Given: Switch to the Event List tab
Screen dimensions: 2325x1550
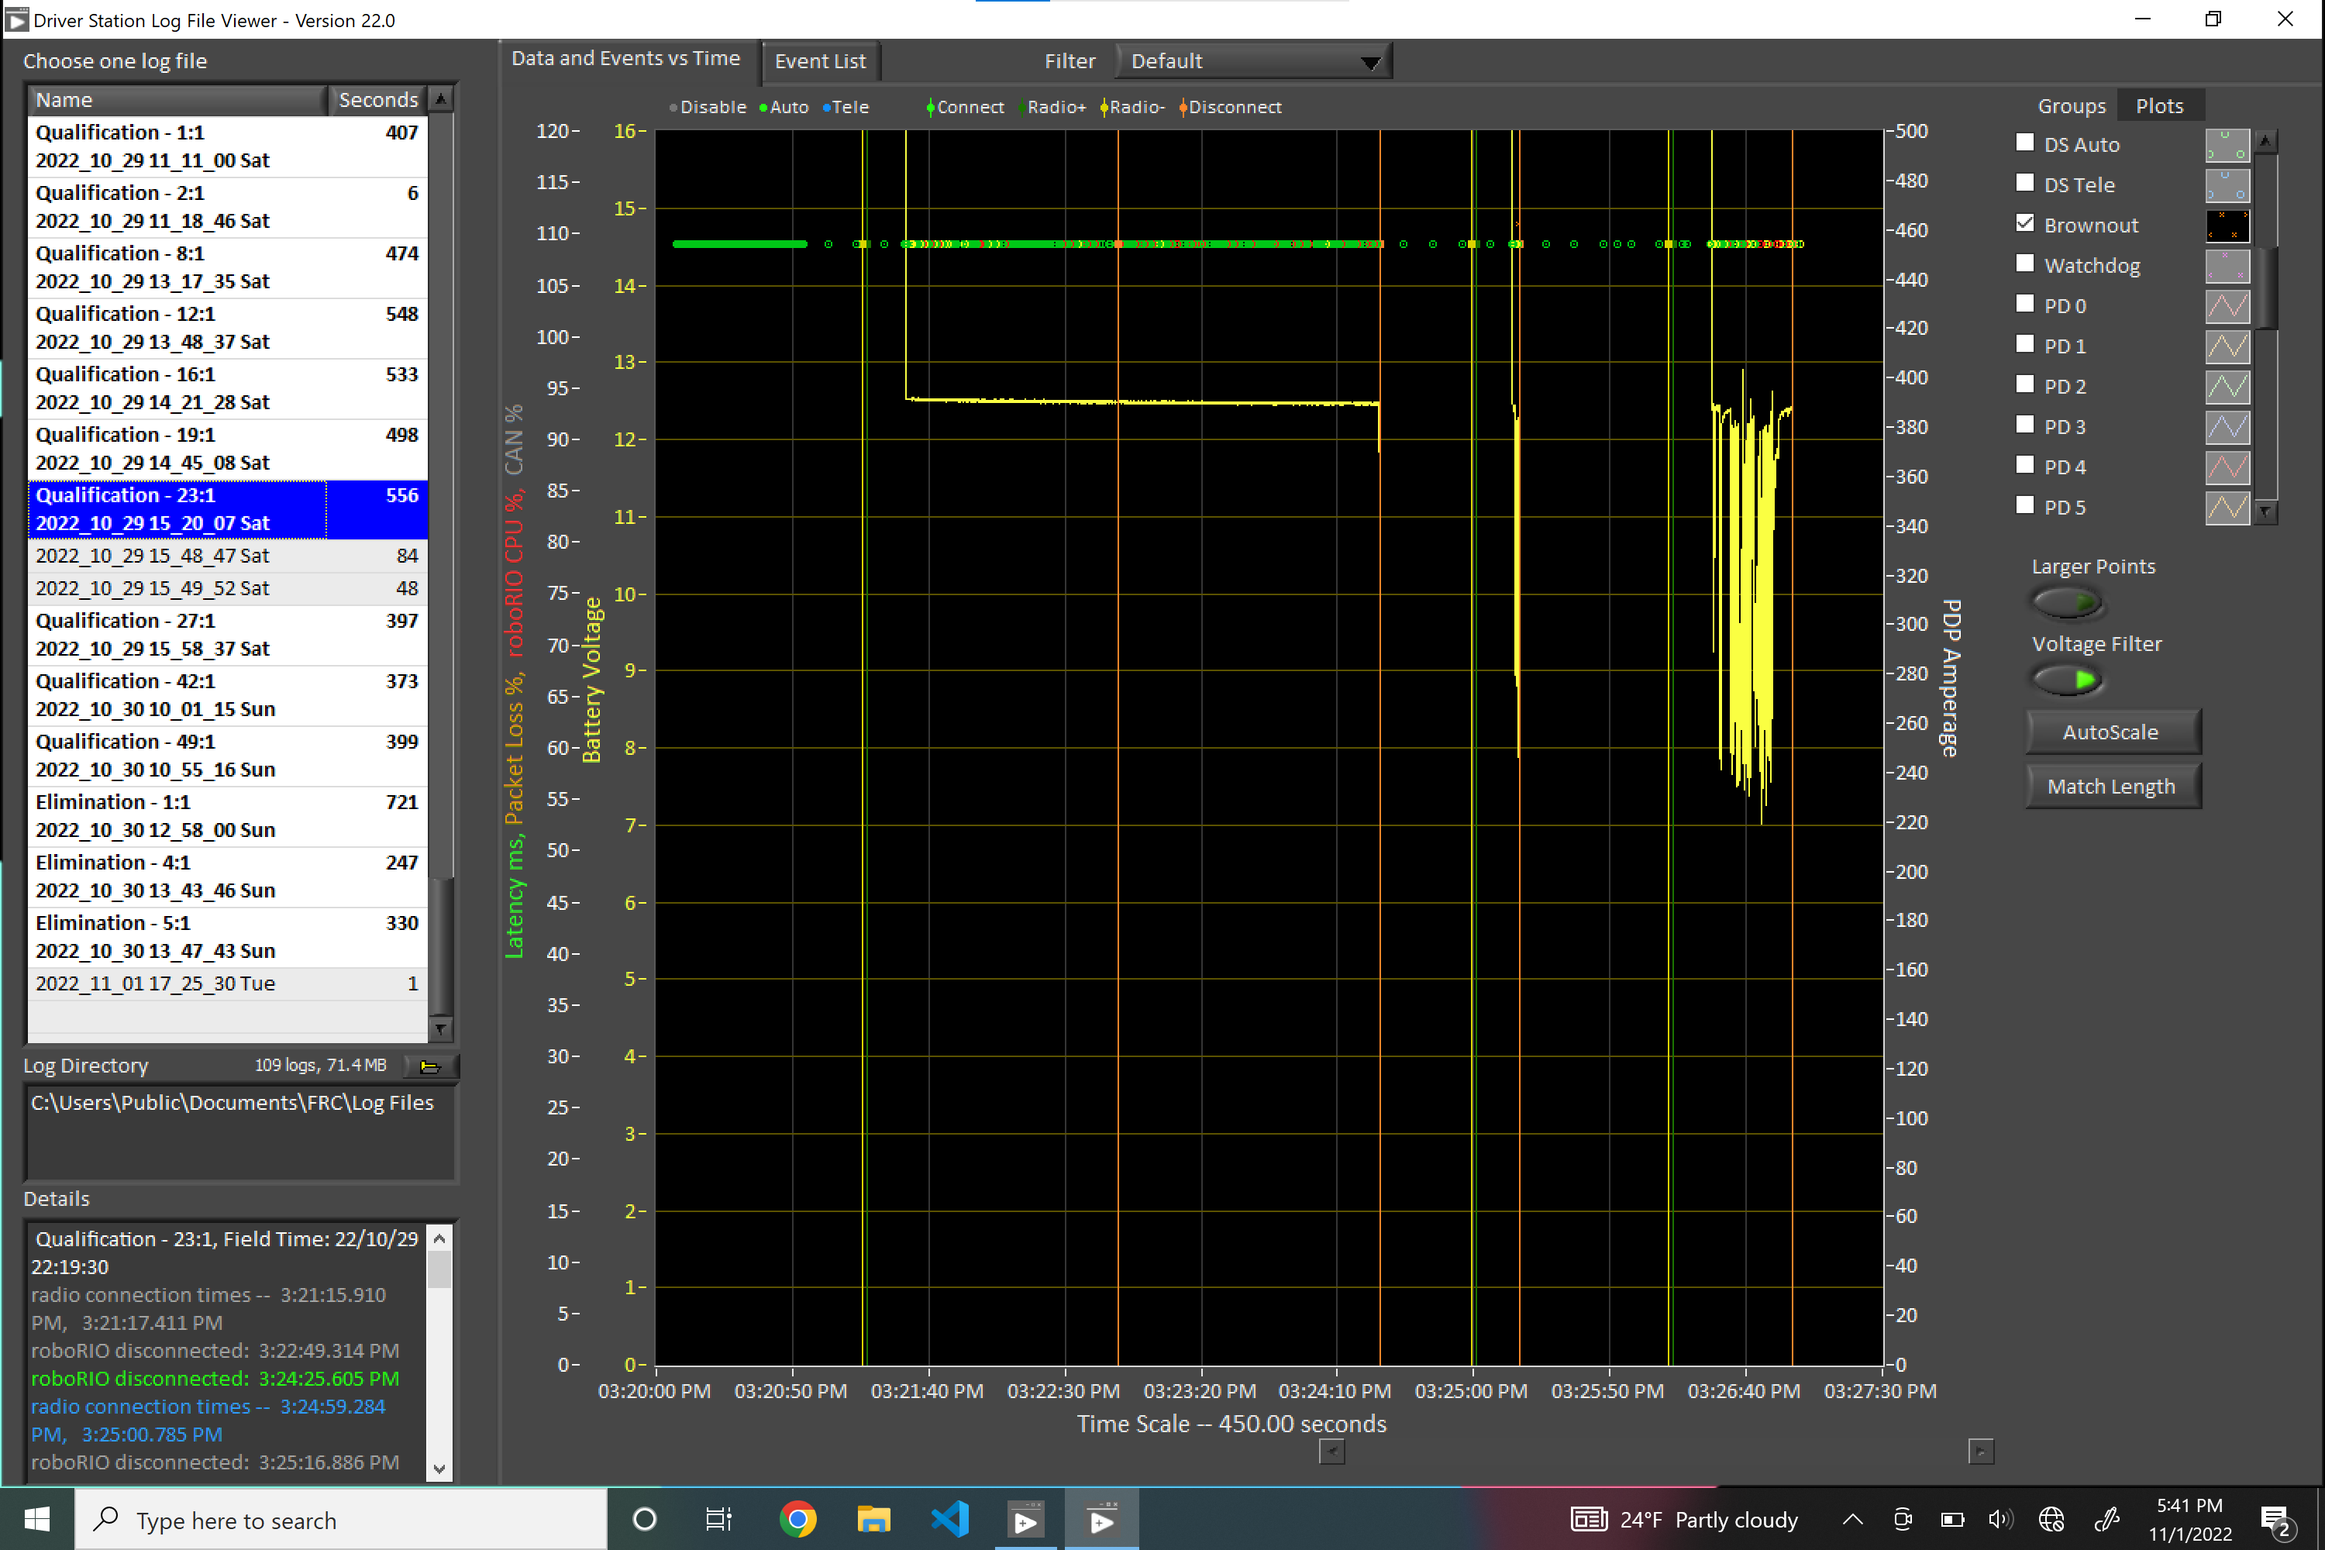Looking at the screenshot, I should point(819,61).
